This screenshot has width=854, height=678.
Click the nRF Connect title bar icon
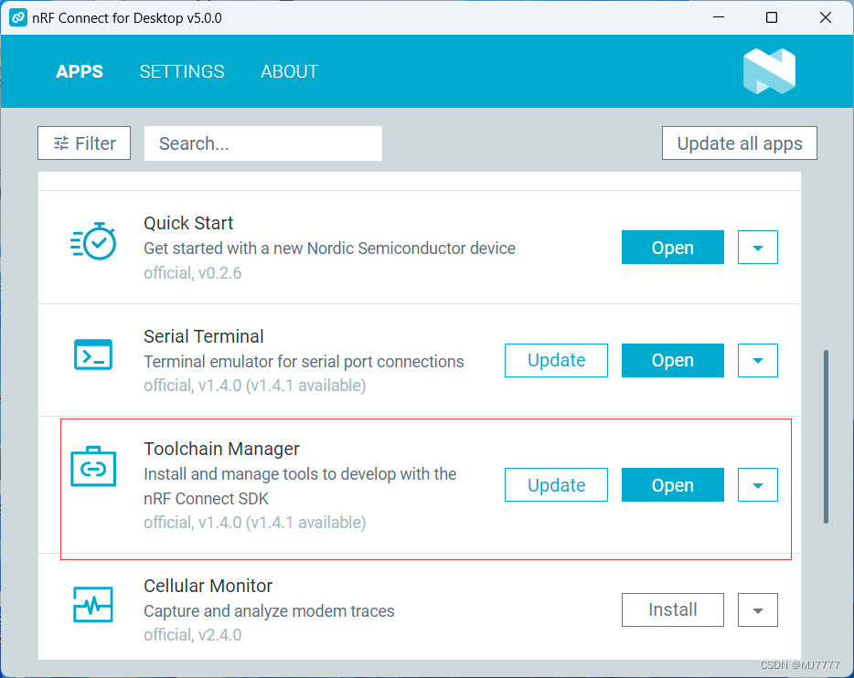tap(18, 17)
